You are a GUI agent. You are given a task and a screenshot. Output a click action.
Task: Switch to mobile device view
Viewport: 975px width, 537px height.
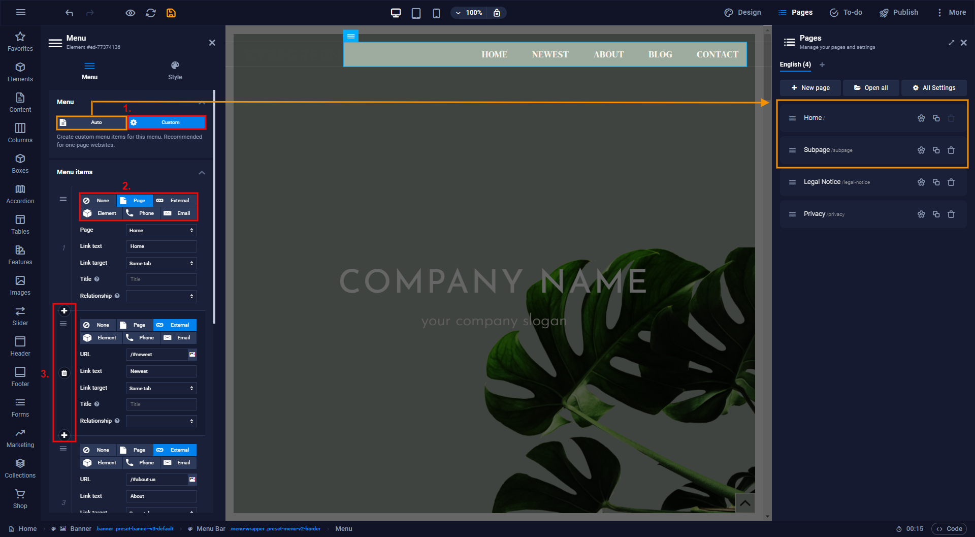pos(436,13)
